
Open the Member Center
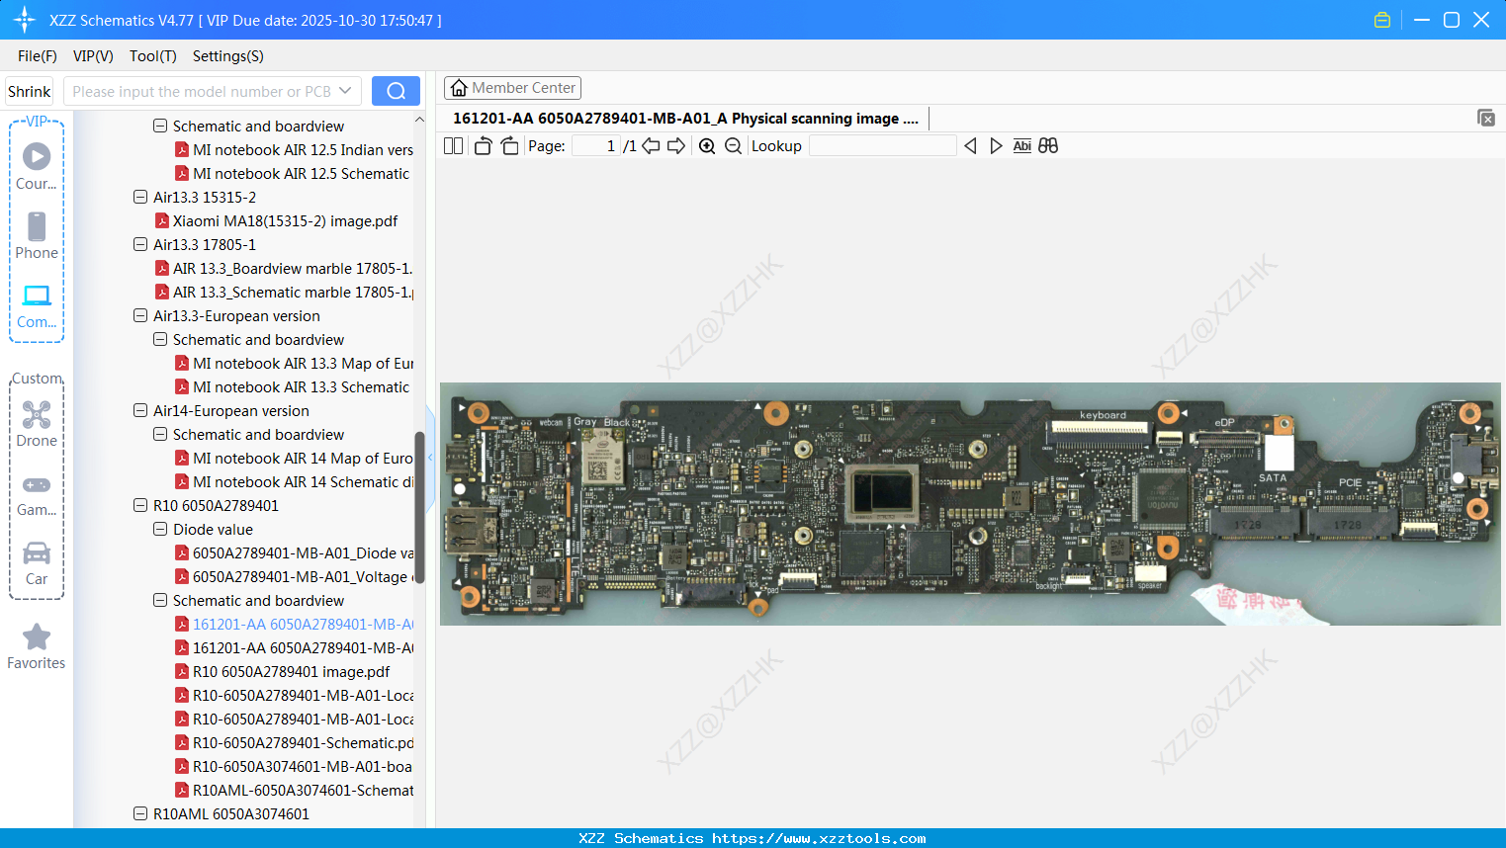click(512, 88)
